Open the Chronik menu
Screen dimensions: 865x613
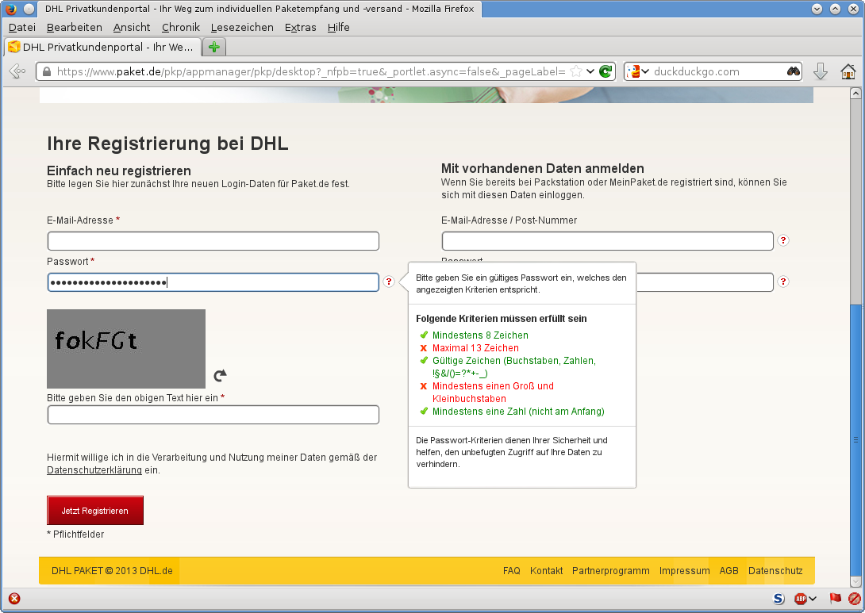click(181, 27)
